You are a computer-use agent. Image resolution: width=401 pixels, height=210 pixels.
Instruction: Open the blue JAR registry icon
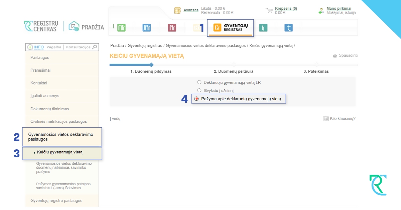[x=146, y=28]
